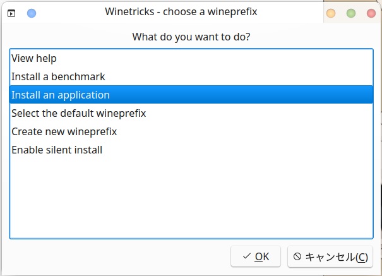Screen dimensions: 382x276
Task: Click the prohibition icon on cancel button
Action: pos(297,256)
